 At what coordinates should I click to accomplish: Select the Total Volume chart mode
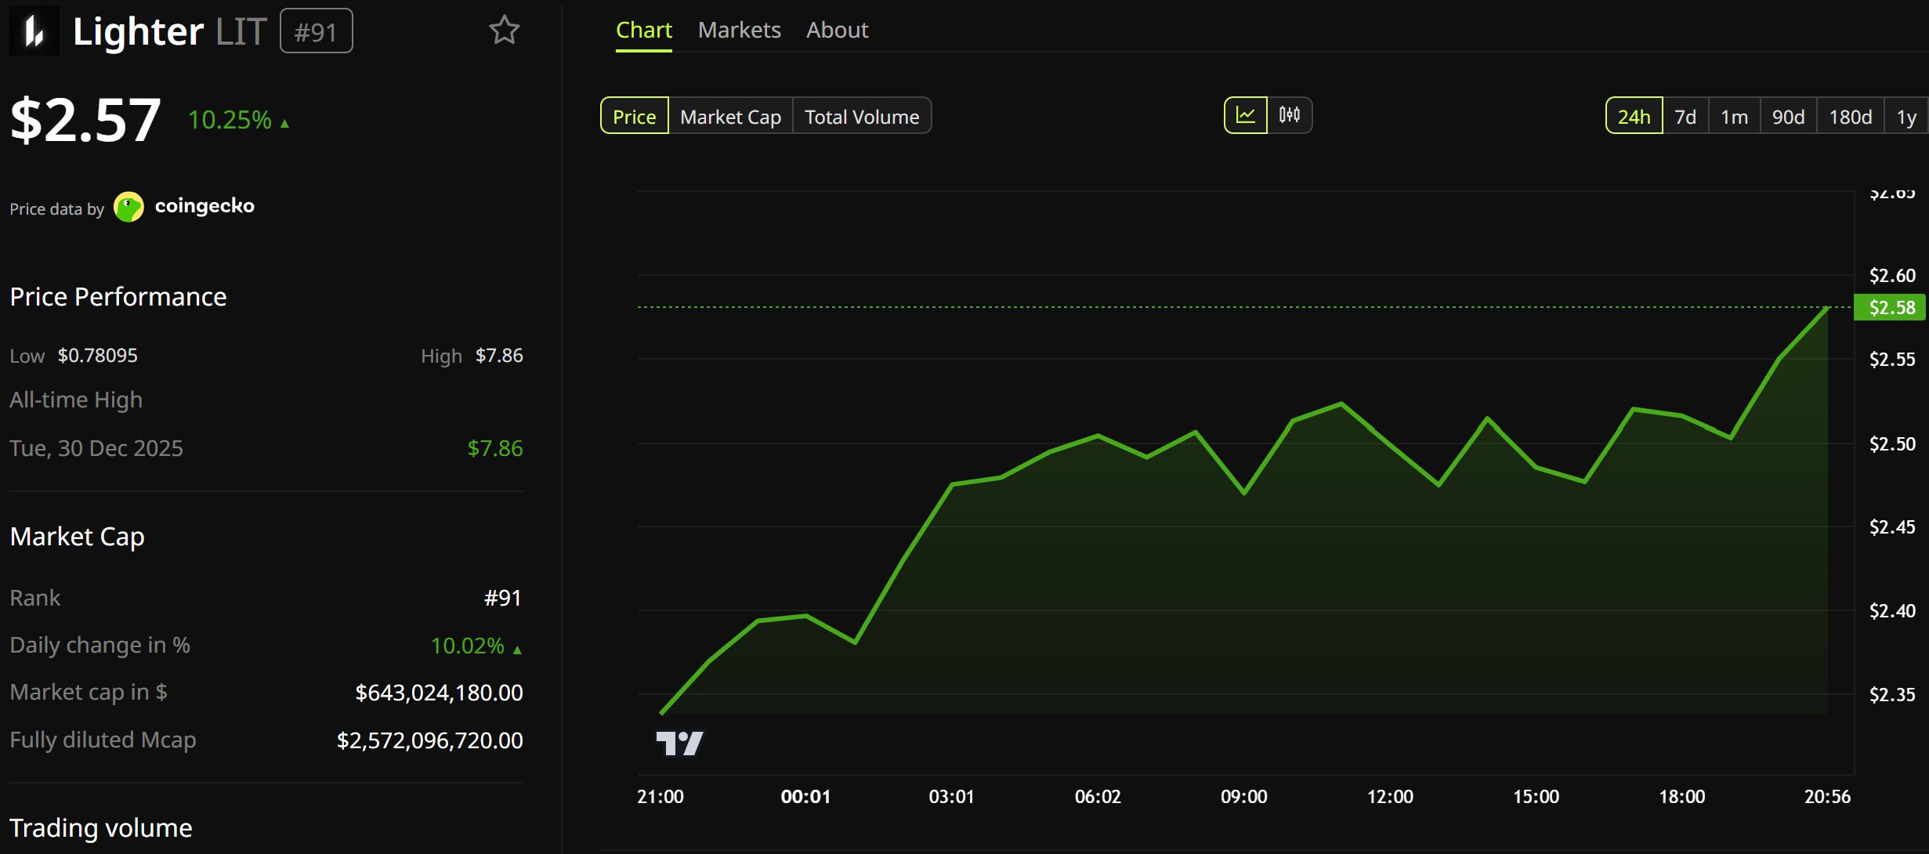tap(862, 116)
